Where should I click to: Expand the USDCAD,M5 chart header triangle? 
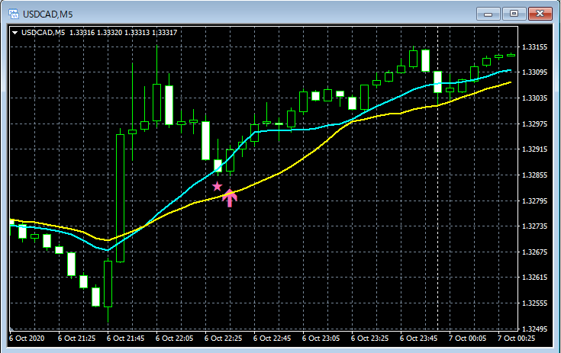[x=15, y=33]
